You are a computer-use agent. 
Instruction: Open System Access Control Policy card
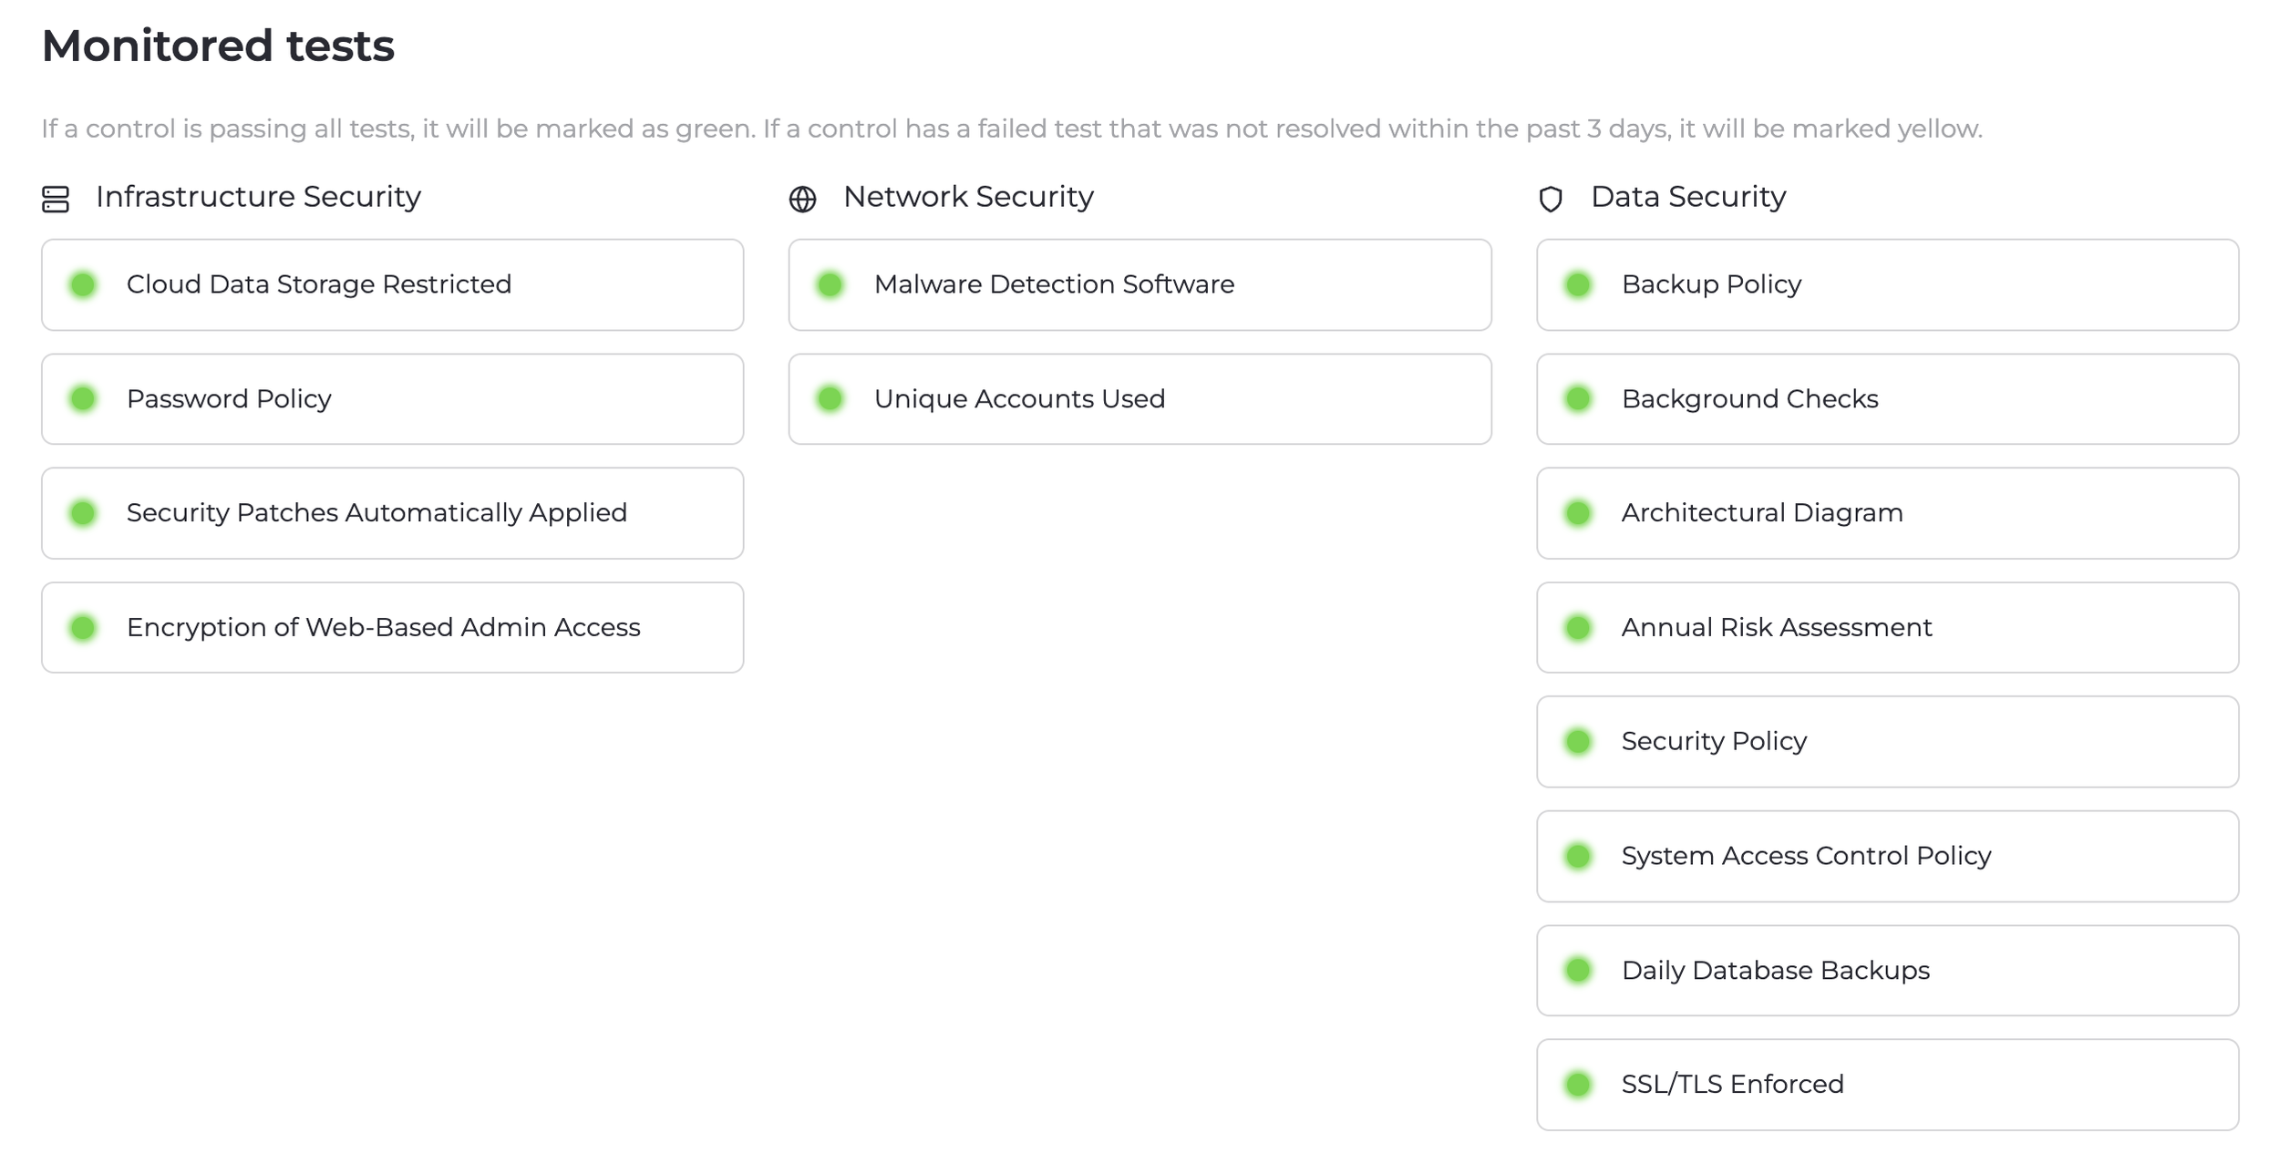pos(1887,857)
